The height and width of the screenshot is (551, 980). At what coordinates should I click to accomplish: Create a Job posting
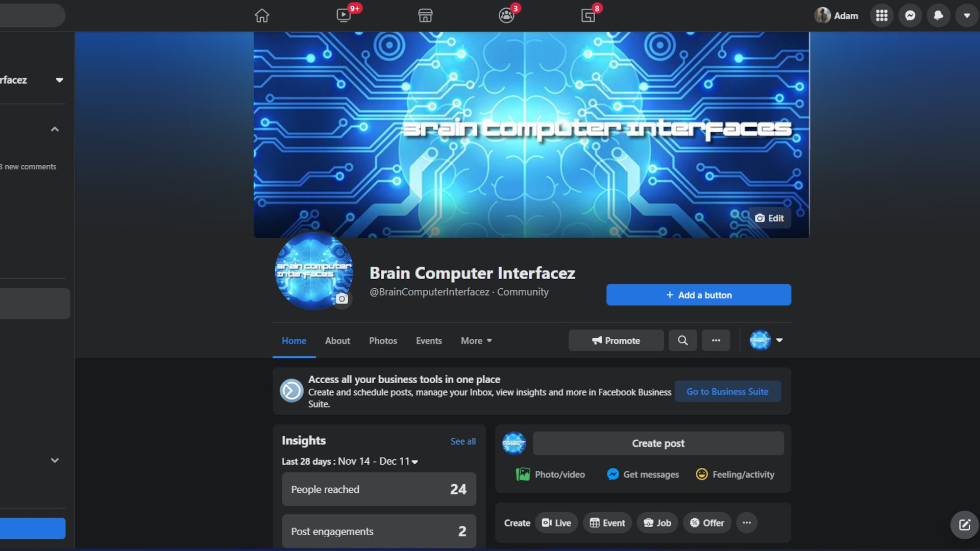[657, 523]
